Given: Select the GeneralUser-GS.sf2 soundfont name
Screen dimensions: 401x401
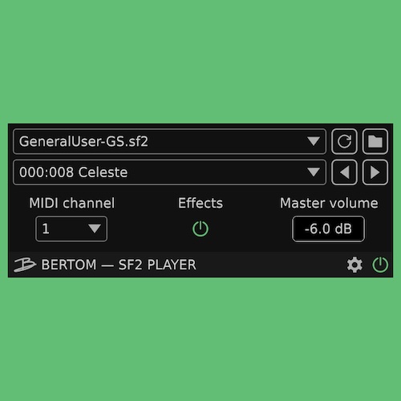Looking at the screenshot, I should point(83,141).
